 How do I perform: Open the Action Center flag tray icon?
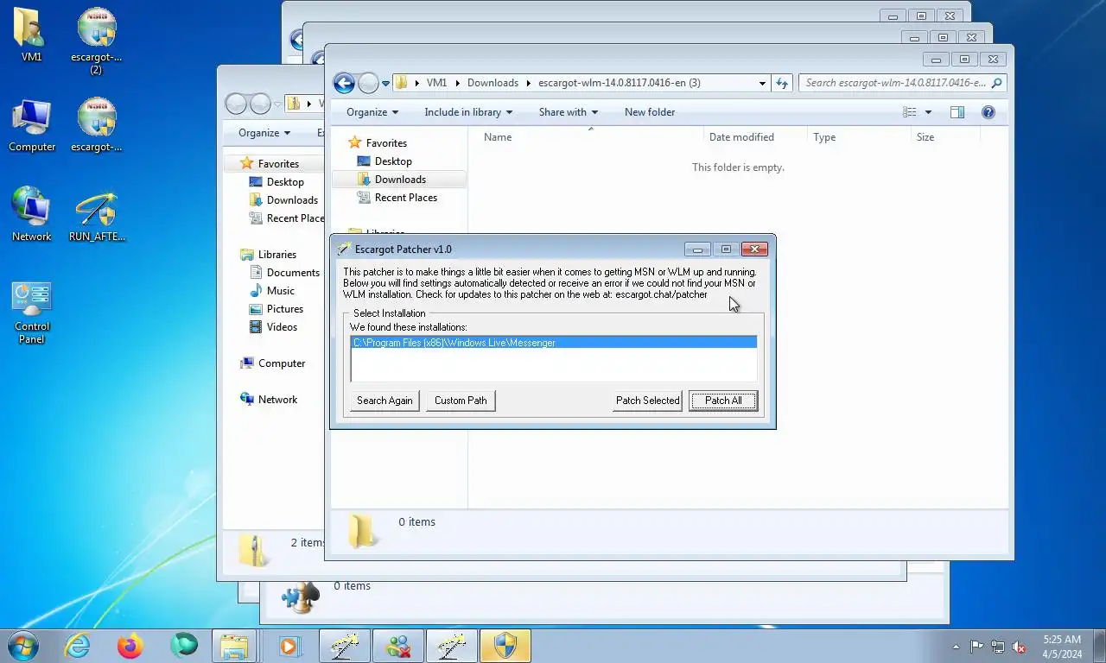[976, 647]
